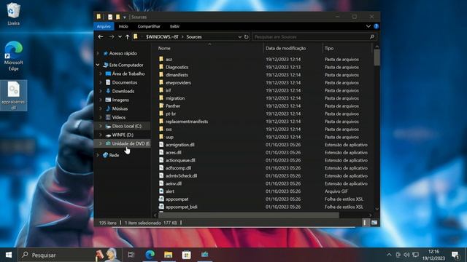
Task: Select Documentos in the navigation pane
Action: [x=125, y=82]
